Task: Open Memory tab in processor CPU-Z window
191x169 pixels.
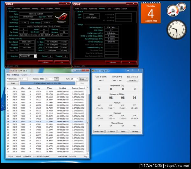Action: (35, 9)
